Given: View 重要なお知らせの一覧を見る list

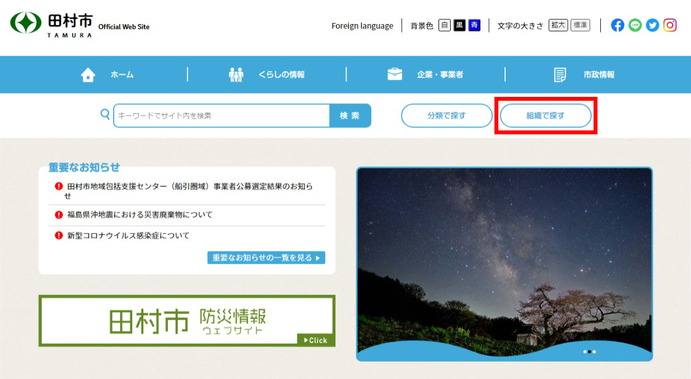Looking at the screenshot, I should pyautogui.click(x=266, y=258).
